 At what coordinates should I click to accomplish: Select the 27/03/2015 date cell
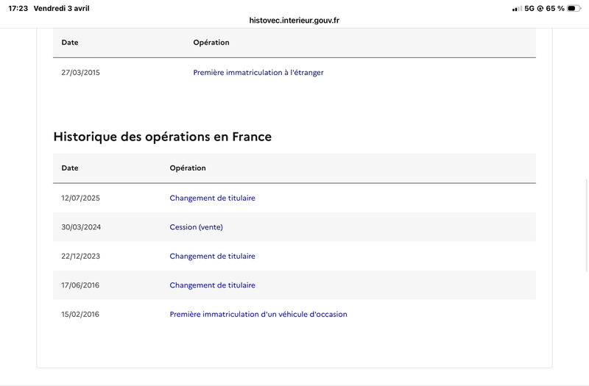click(x=81, y=73)
